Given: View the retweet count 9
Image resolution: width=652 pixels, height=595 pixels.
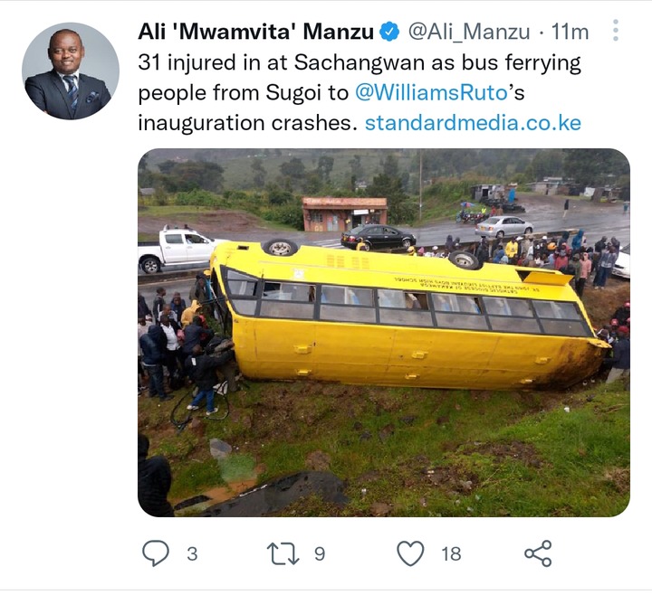Looking at the screenshot, I should [x=320, y=554].
